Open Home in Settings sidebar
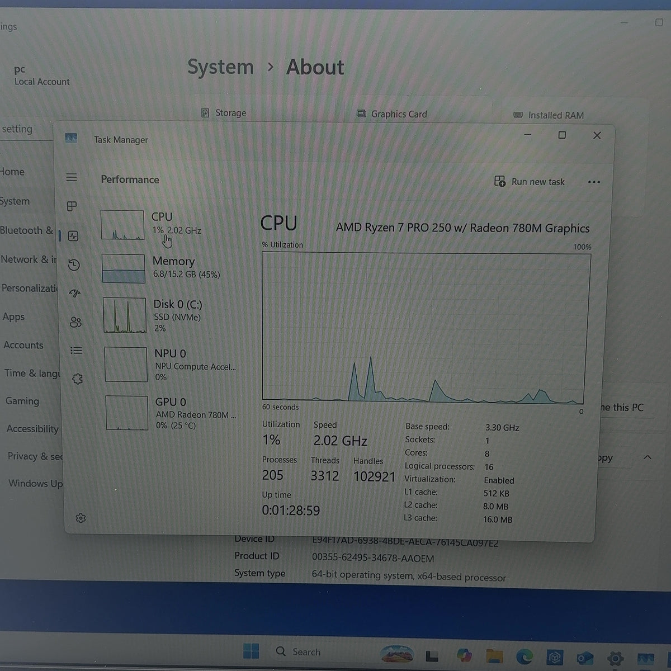 coord(12,172)
